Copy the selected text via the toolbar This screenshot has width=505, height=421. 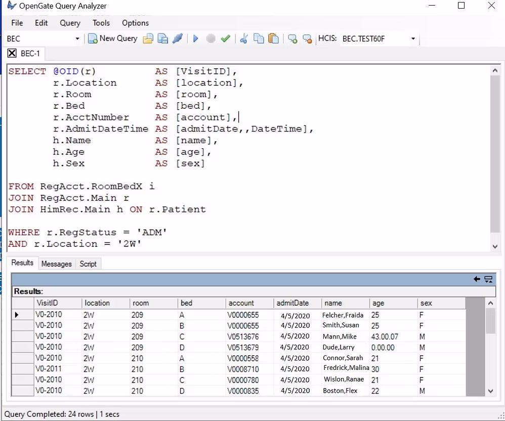(x=259, y=38)
